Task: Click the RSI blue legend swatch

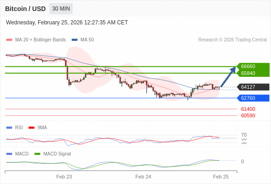Action: [9, 128]
